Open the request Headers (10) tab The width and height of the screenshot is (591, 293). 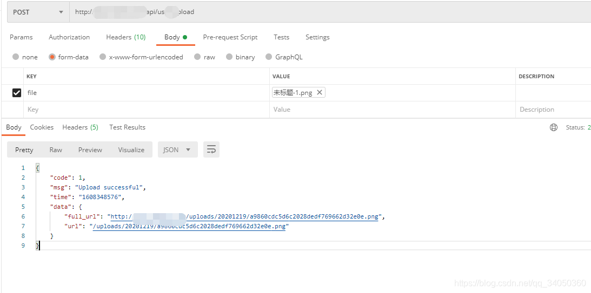click(125, 37)
